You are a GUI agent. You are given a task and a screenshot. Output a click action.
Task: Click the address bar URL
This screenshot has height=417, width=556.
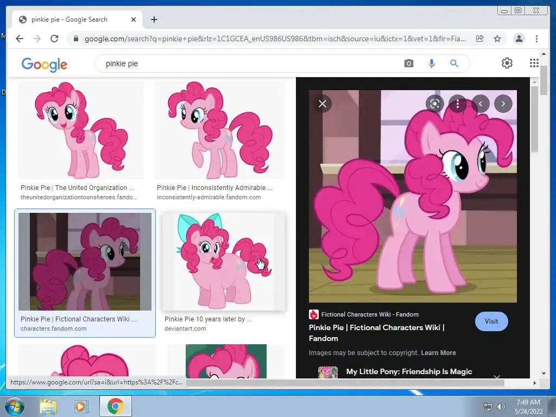pyautogui.click(x=275, y=39)
